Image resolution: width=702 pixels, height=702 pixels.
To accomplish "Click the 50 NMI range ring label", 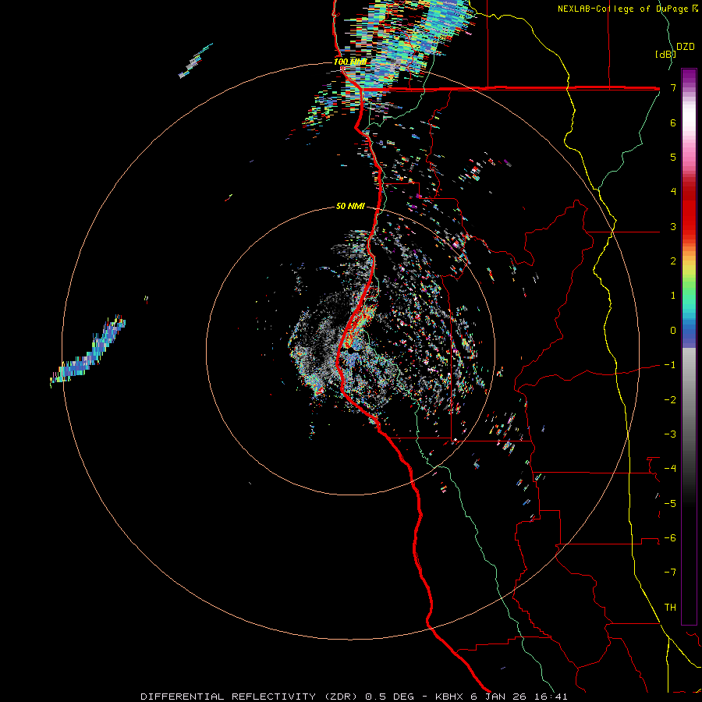I will coord(350,206).
